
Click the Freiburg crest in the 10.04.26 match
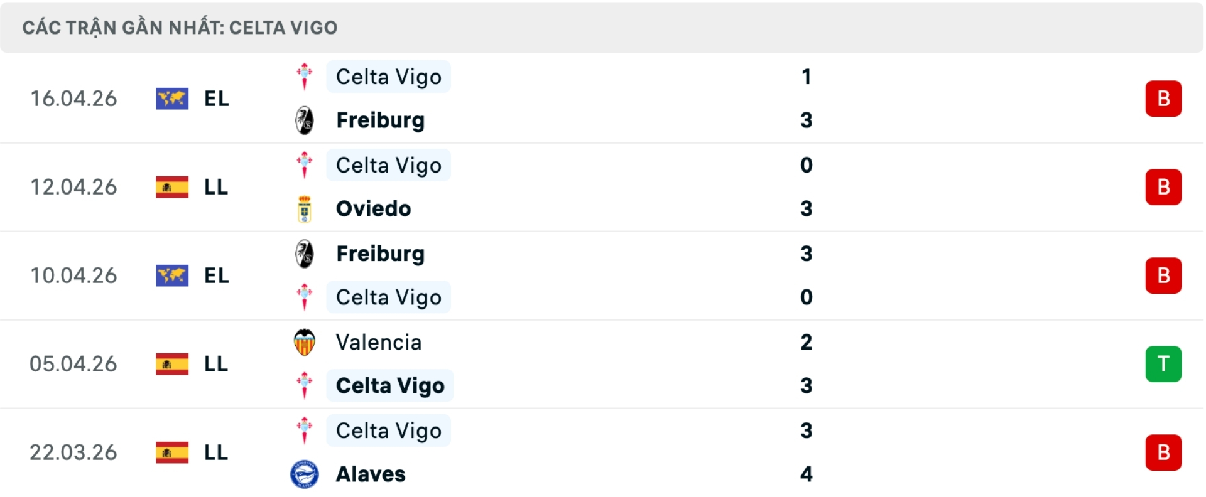click(305, 254)
